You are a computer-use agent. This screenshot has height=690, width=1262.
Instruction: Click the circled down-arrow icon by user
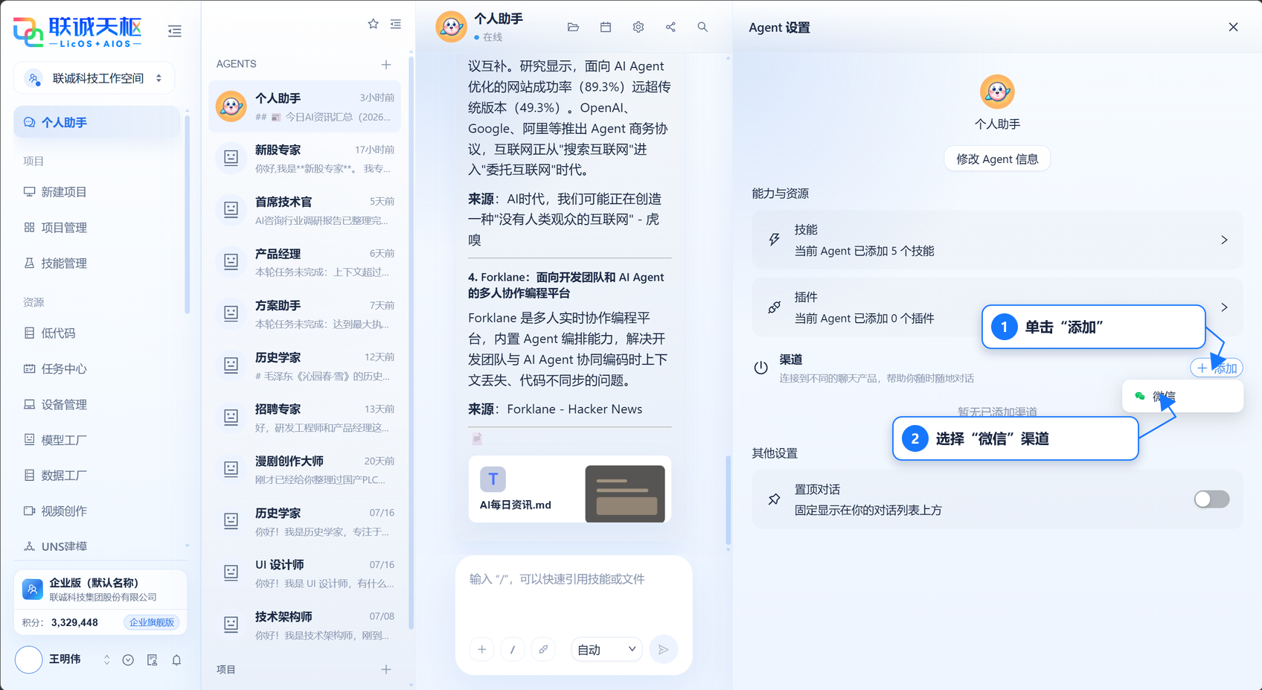[x=128, y=660]
